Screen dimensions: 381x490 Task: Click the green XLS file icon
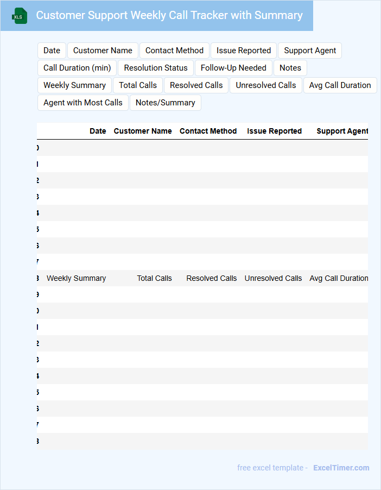point(20,16)
